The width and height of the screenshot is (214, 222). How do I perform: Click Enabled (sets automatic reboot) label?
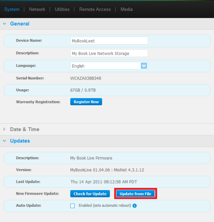pos(105,205)
